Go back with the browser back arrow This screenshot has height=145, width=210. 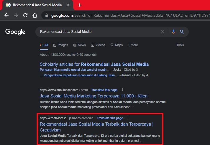point(6,15)
